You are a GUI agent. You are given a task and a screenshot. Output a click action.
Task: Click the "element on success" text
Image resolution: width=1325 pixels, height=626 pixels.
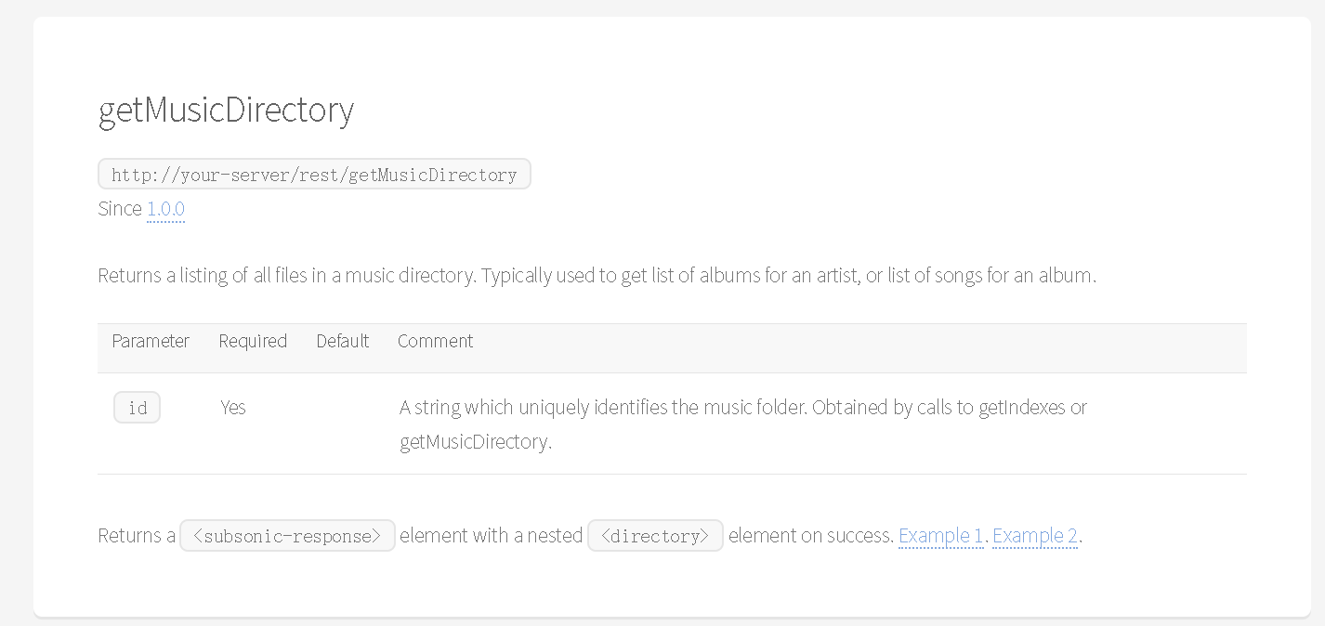click(x=810, y=536)
